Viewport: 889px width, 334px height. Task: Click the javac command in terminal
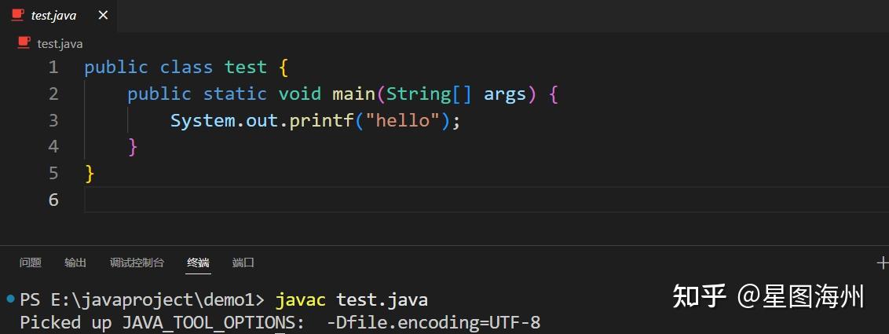click(301, 299)
